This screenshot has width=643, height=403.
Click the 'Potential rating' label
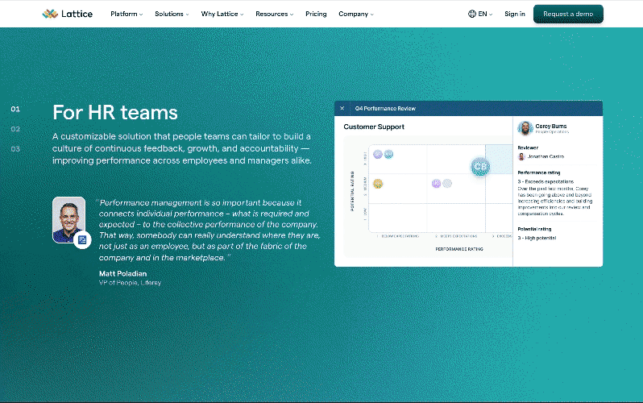(534, 229)
